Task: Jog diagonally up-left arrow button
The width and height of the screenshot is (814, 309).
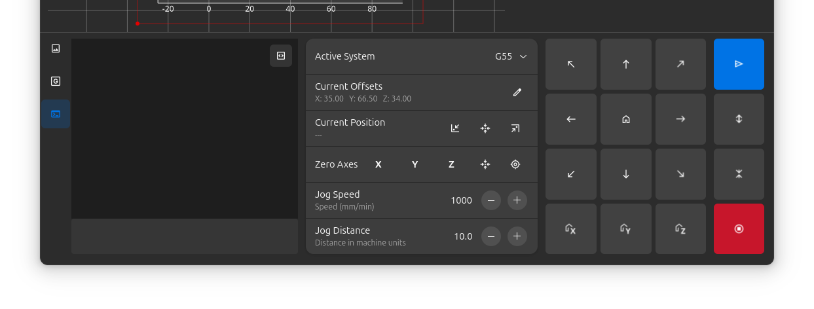Action: [570, 64]
